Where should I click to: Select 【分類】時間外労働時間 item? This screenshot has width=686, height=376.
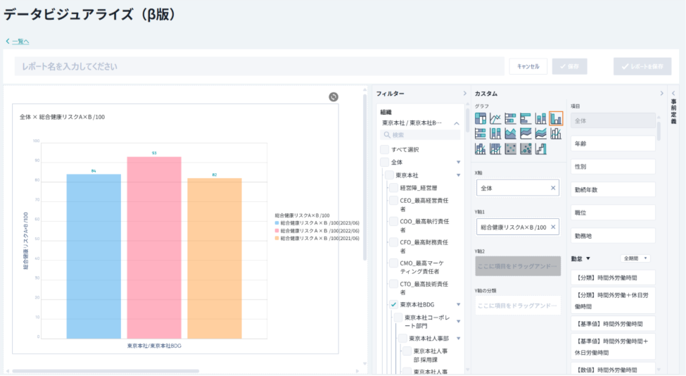coord(613,277)
